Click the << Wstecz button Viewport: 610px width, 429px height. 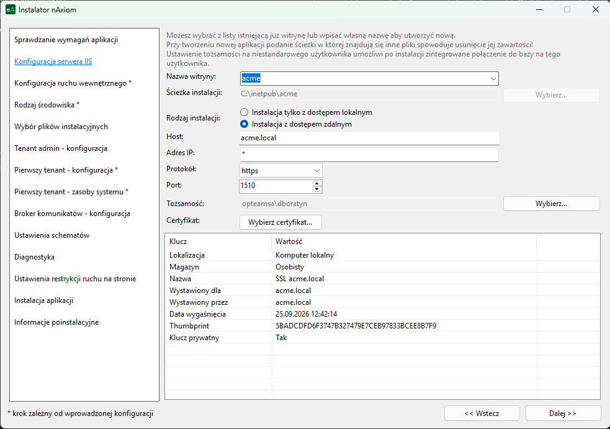point(482,413)
